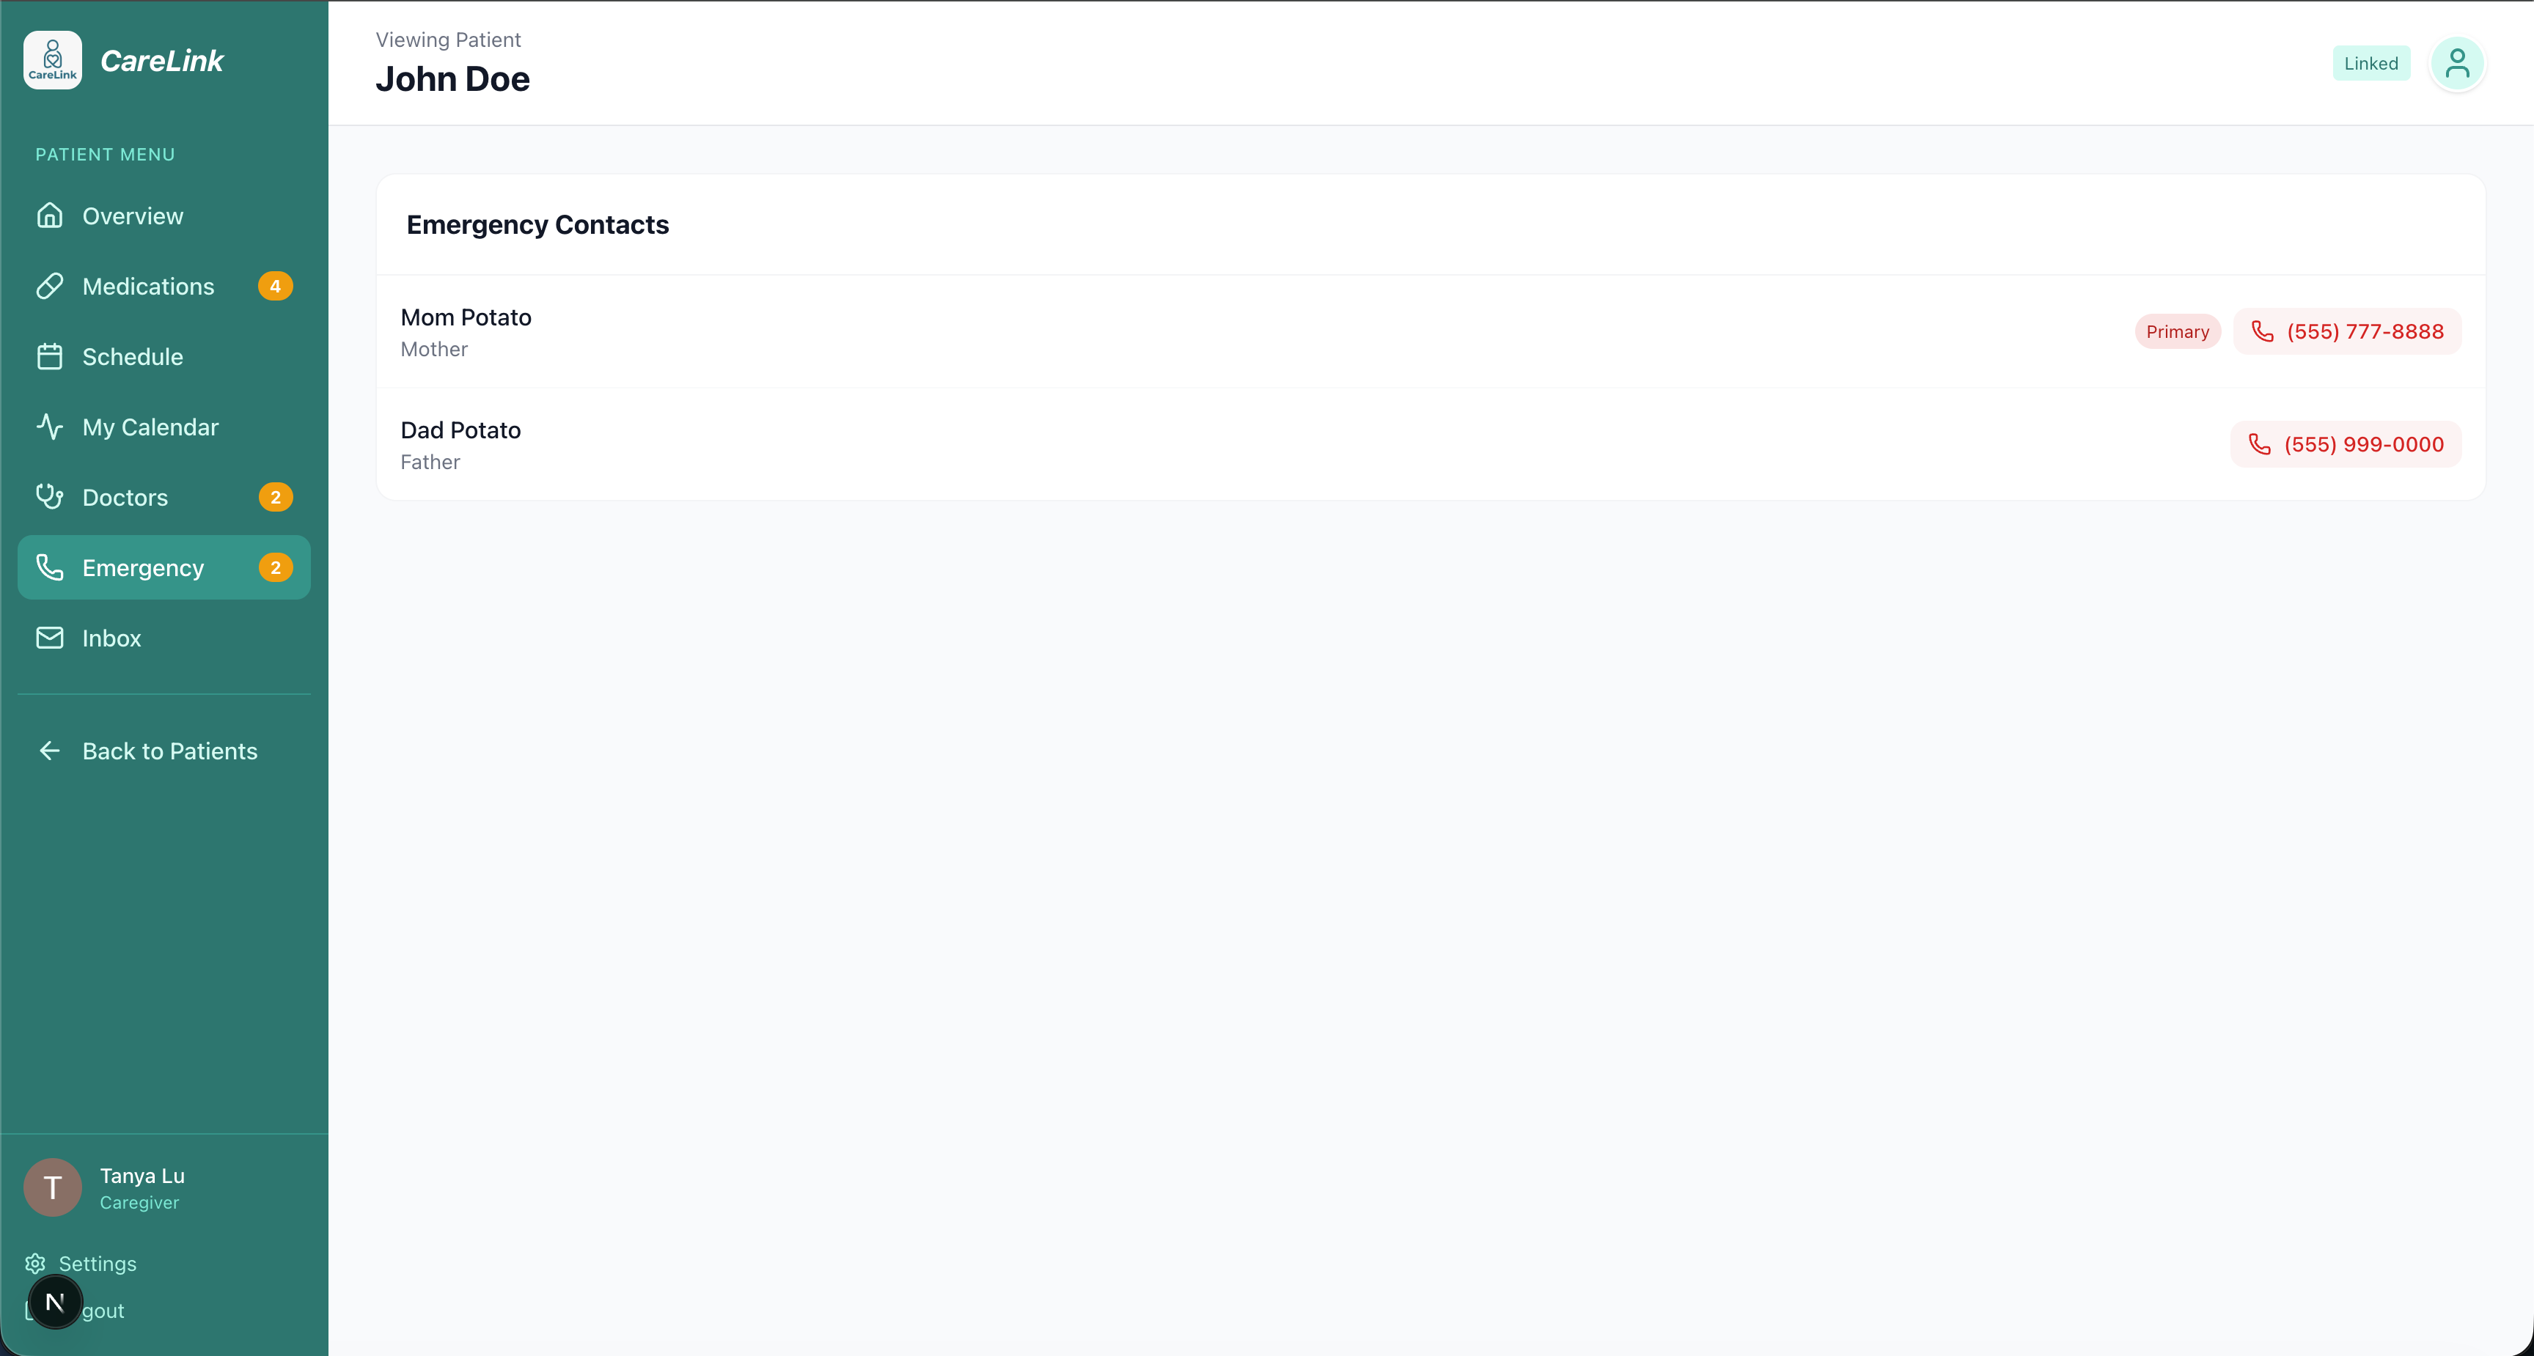
Task: Open the Emergency menu item
Action: (144, 568)
